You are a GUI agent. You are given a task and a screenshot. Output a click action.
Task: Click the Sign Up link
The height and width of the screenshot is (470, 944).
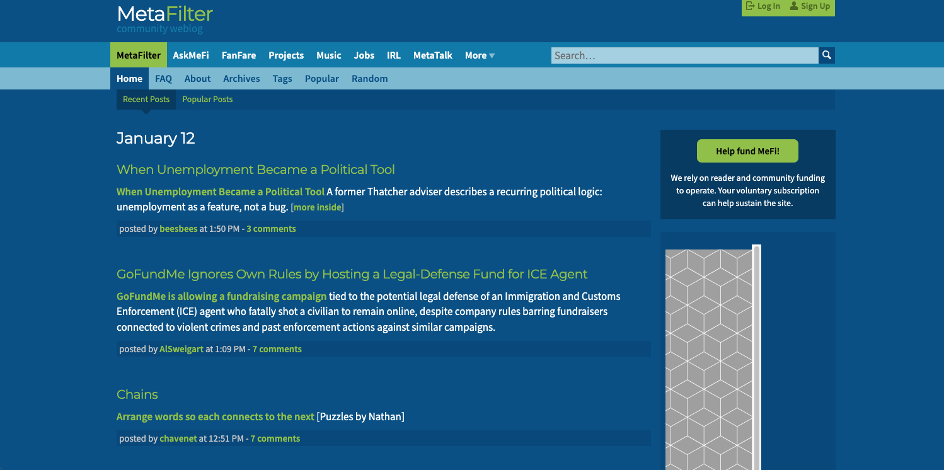coord(810,6)
